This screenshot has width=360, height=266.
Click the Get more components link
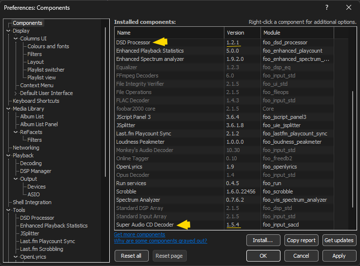click(x=139, y=235)
